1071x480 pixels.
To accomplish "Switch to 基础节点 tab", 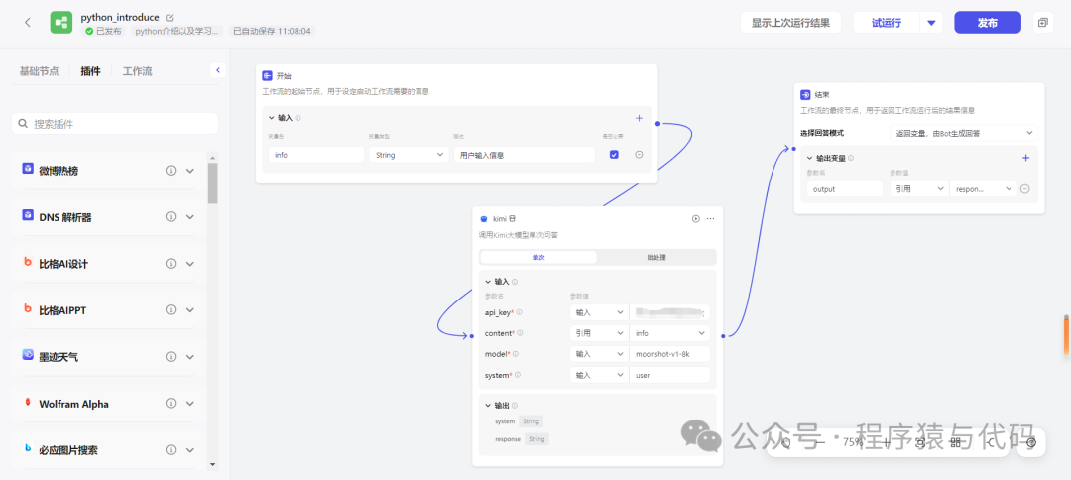I will (39, 71).
